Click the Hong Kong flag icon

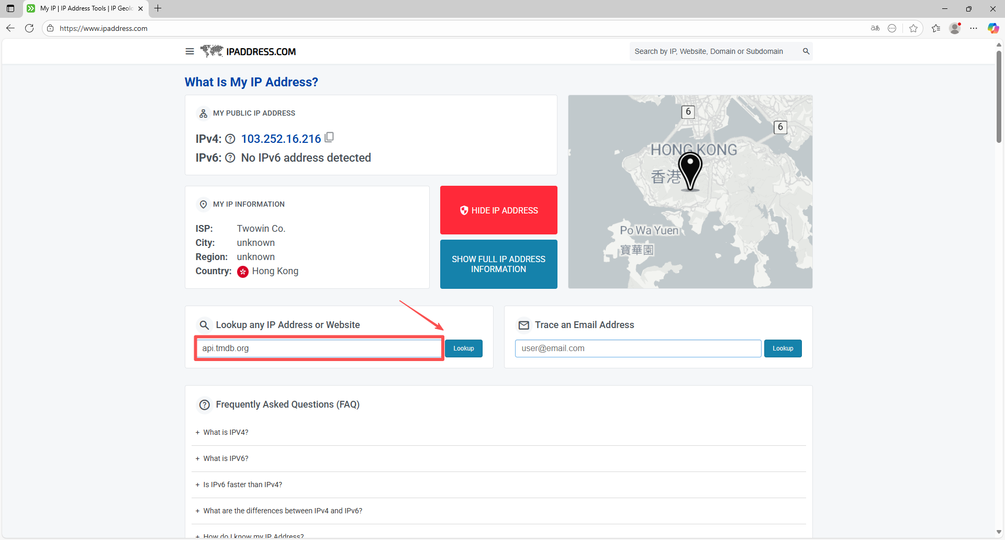(243, 272)
